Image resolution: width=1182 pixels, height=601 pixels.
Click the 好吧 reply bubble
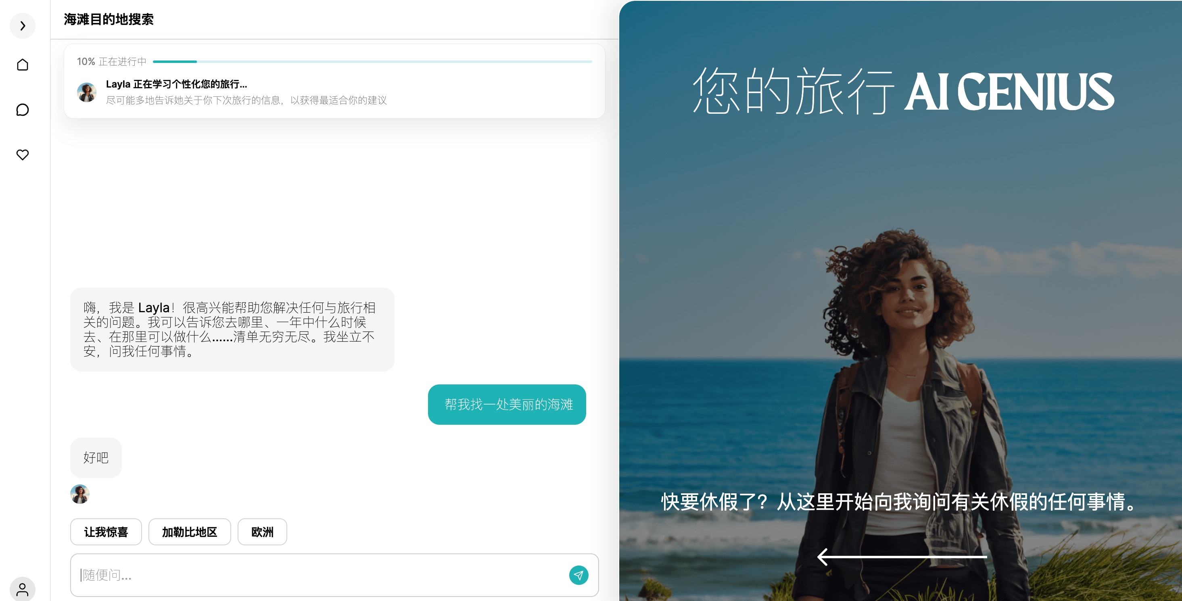pos(96,457)
